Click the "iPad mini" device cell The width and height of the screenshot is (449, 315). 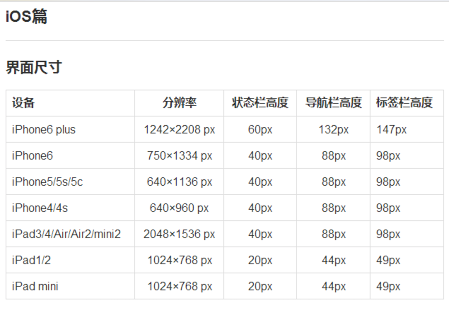tap(35, 286)
